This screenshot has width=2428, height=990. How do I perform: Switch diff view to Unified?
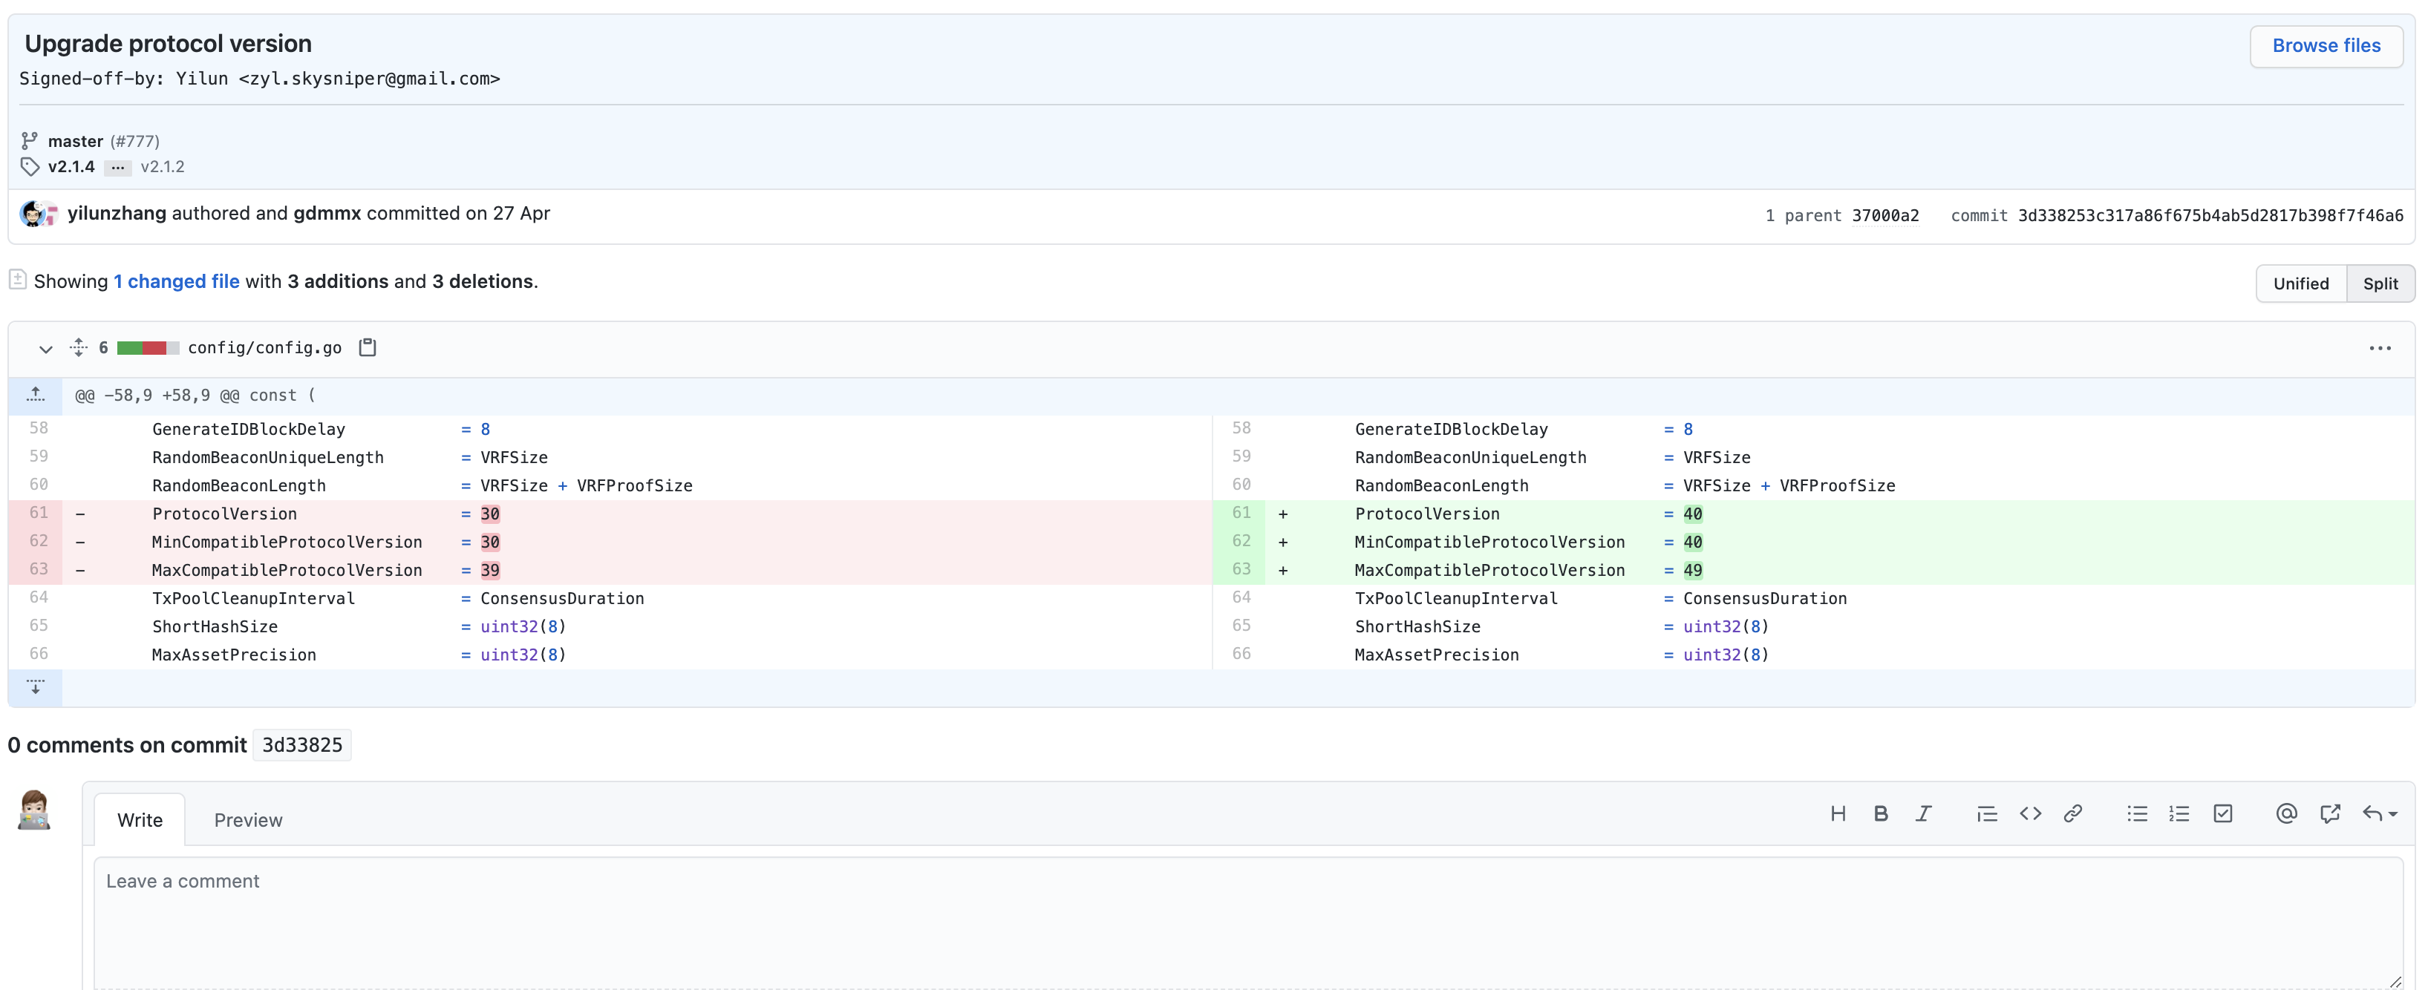click(x=2300, y=283)
